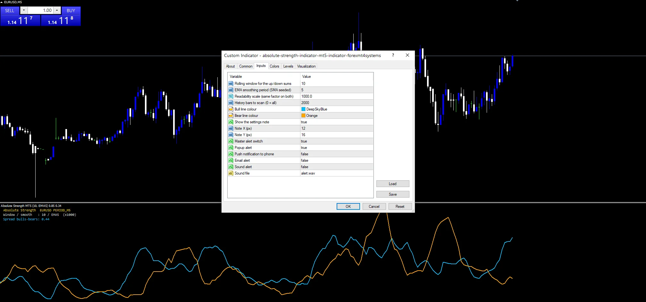Click the Push notification row icon
Viewport: 646px width, 302px height.
pyautogui.click(x=231, y=154)
